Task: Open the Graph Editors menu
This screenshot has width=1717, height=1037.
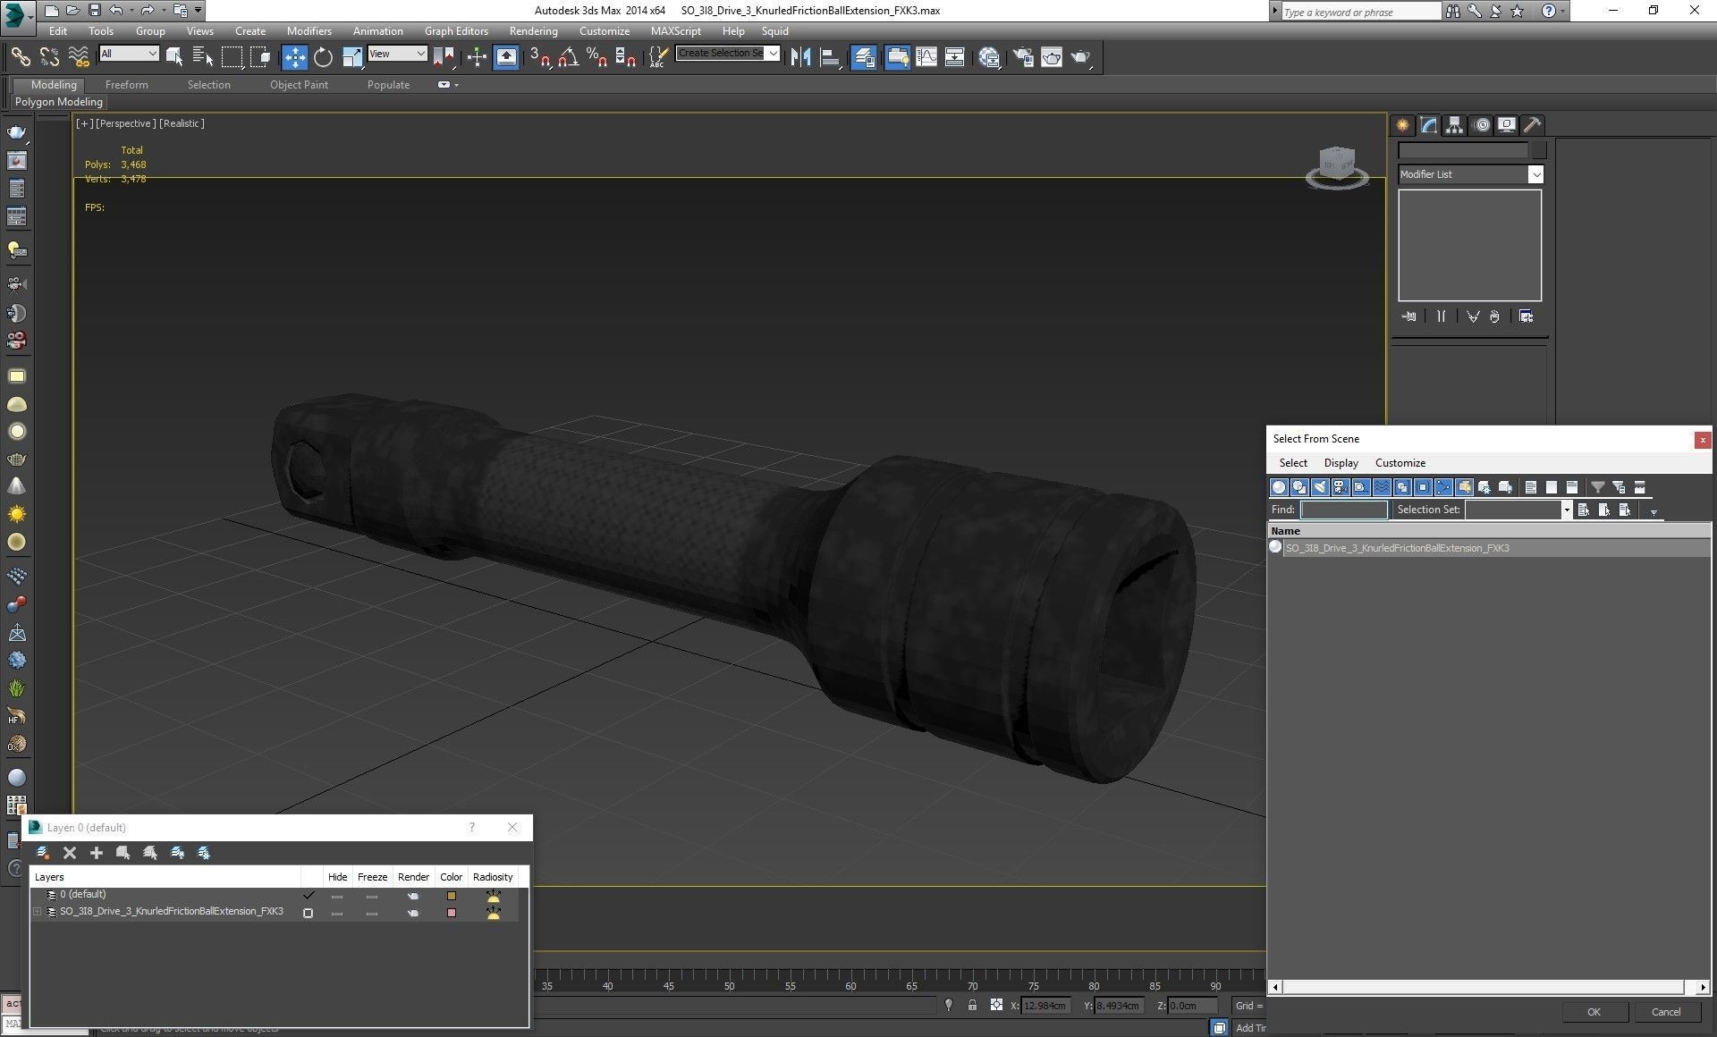Action: point(456,31)
